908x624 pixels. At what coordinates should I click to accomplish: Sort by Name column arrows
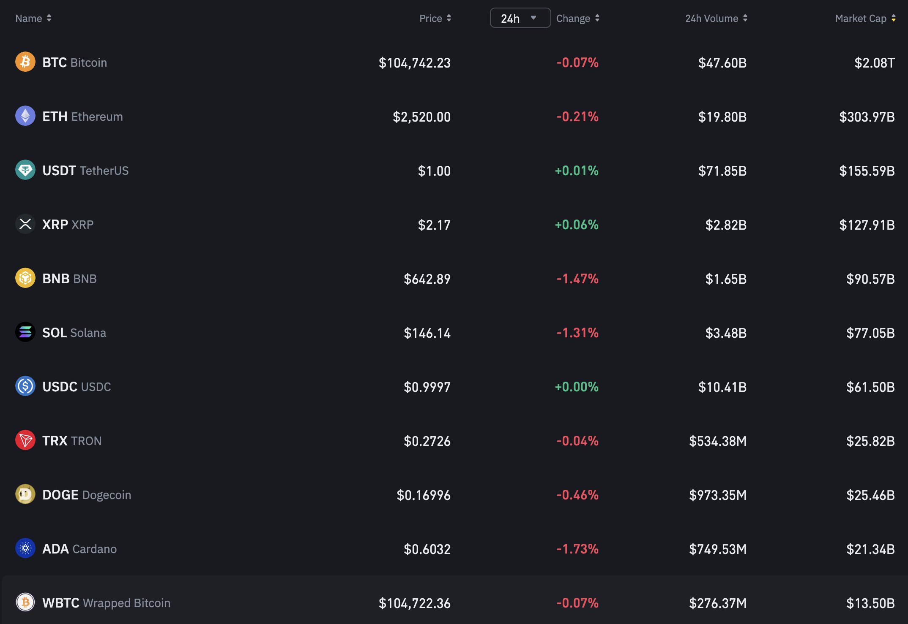(49, 18)
